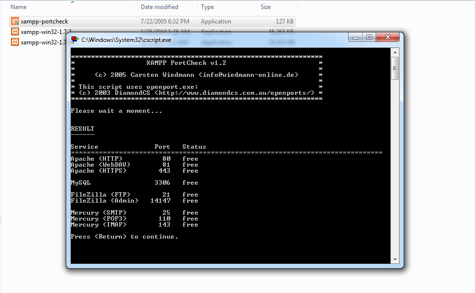Click the MySQL port 3306 row

coord(134,183)
